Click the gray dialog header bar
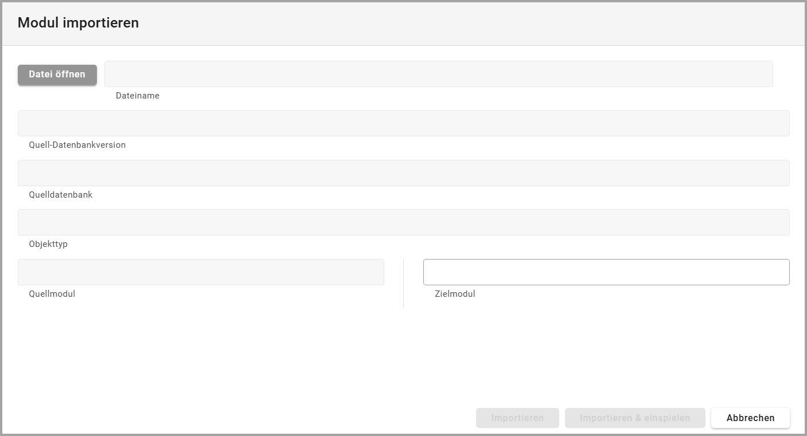Image resolution: width=807 pixels, height=436 pixels. (459, 23)
